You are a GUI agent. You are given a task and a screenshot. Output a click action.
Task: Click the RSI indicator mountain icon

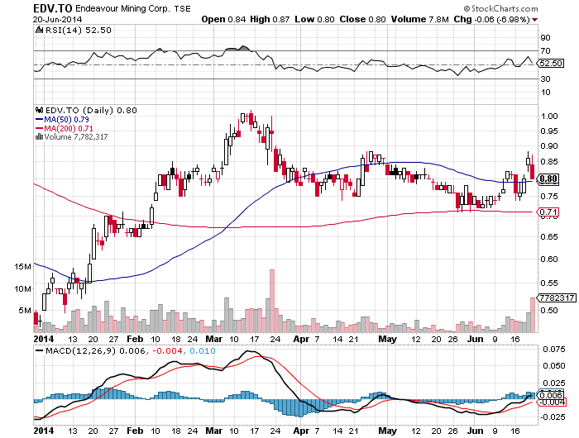point(39,30)
